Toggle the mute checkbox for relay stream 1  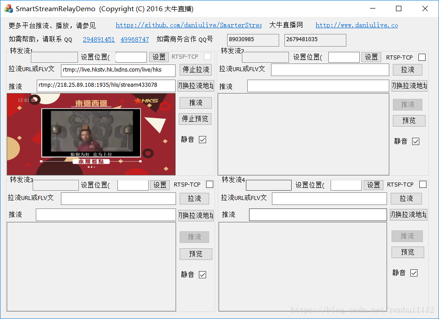pyautogui.click(x=202, y=140)
